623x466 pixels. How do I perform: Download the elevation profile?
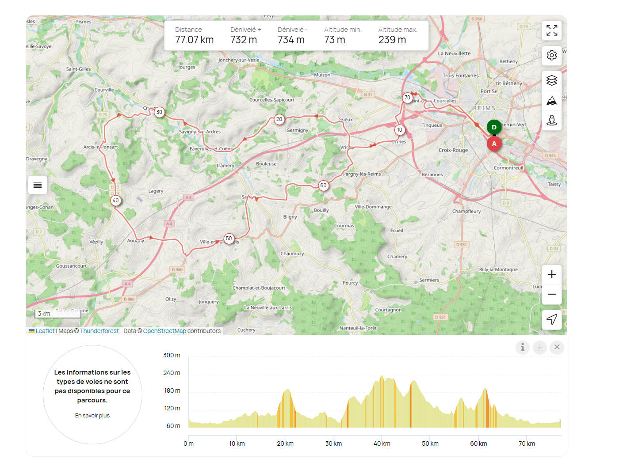point(539,348)
